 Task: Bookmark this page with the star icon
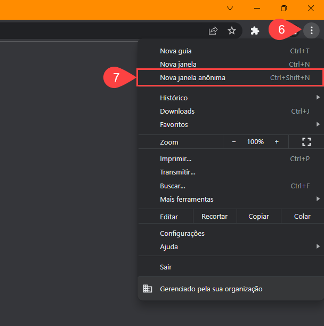232,31
